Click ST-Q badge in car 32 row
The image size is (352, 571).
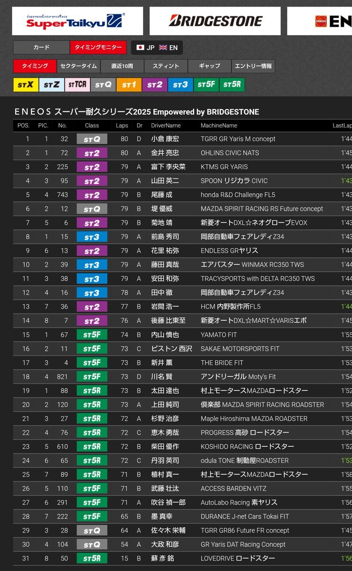coord(92,139)
